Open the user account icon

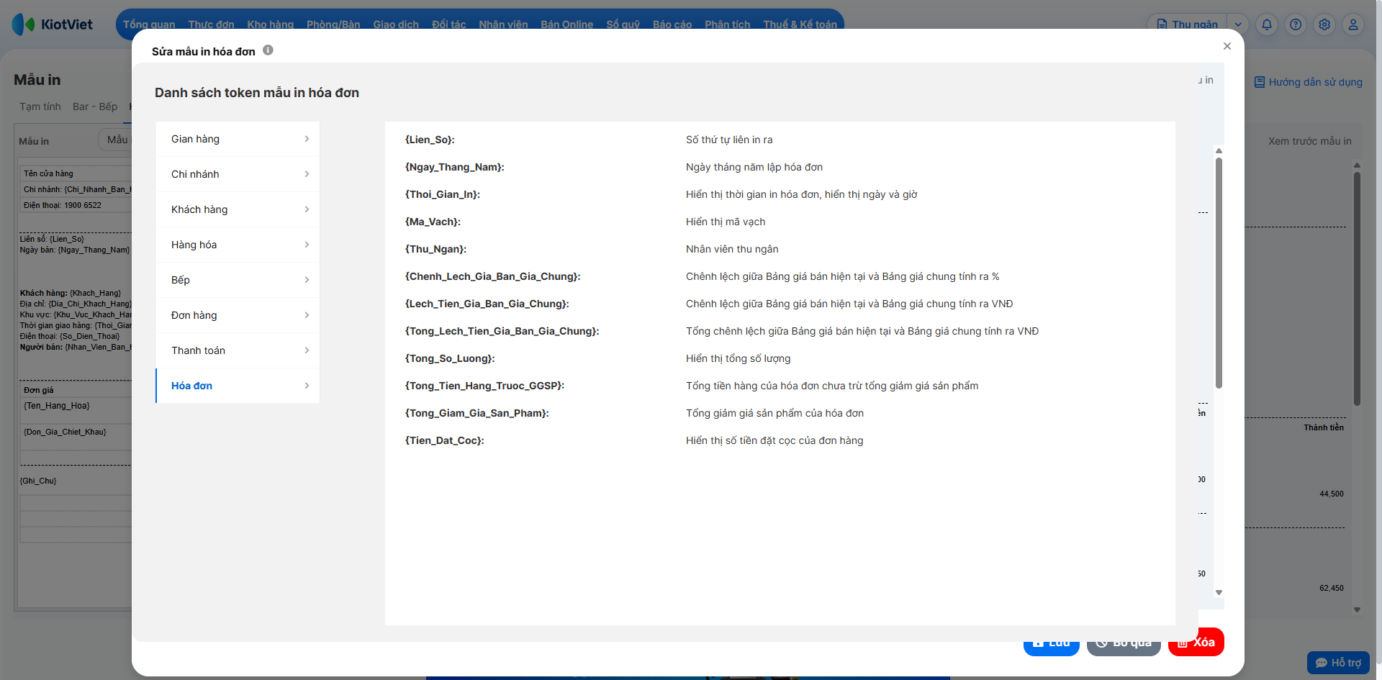1353,24
